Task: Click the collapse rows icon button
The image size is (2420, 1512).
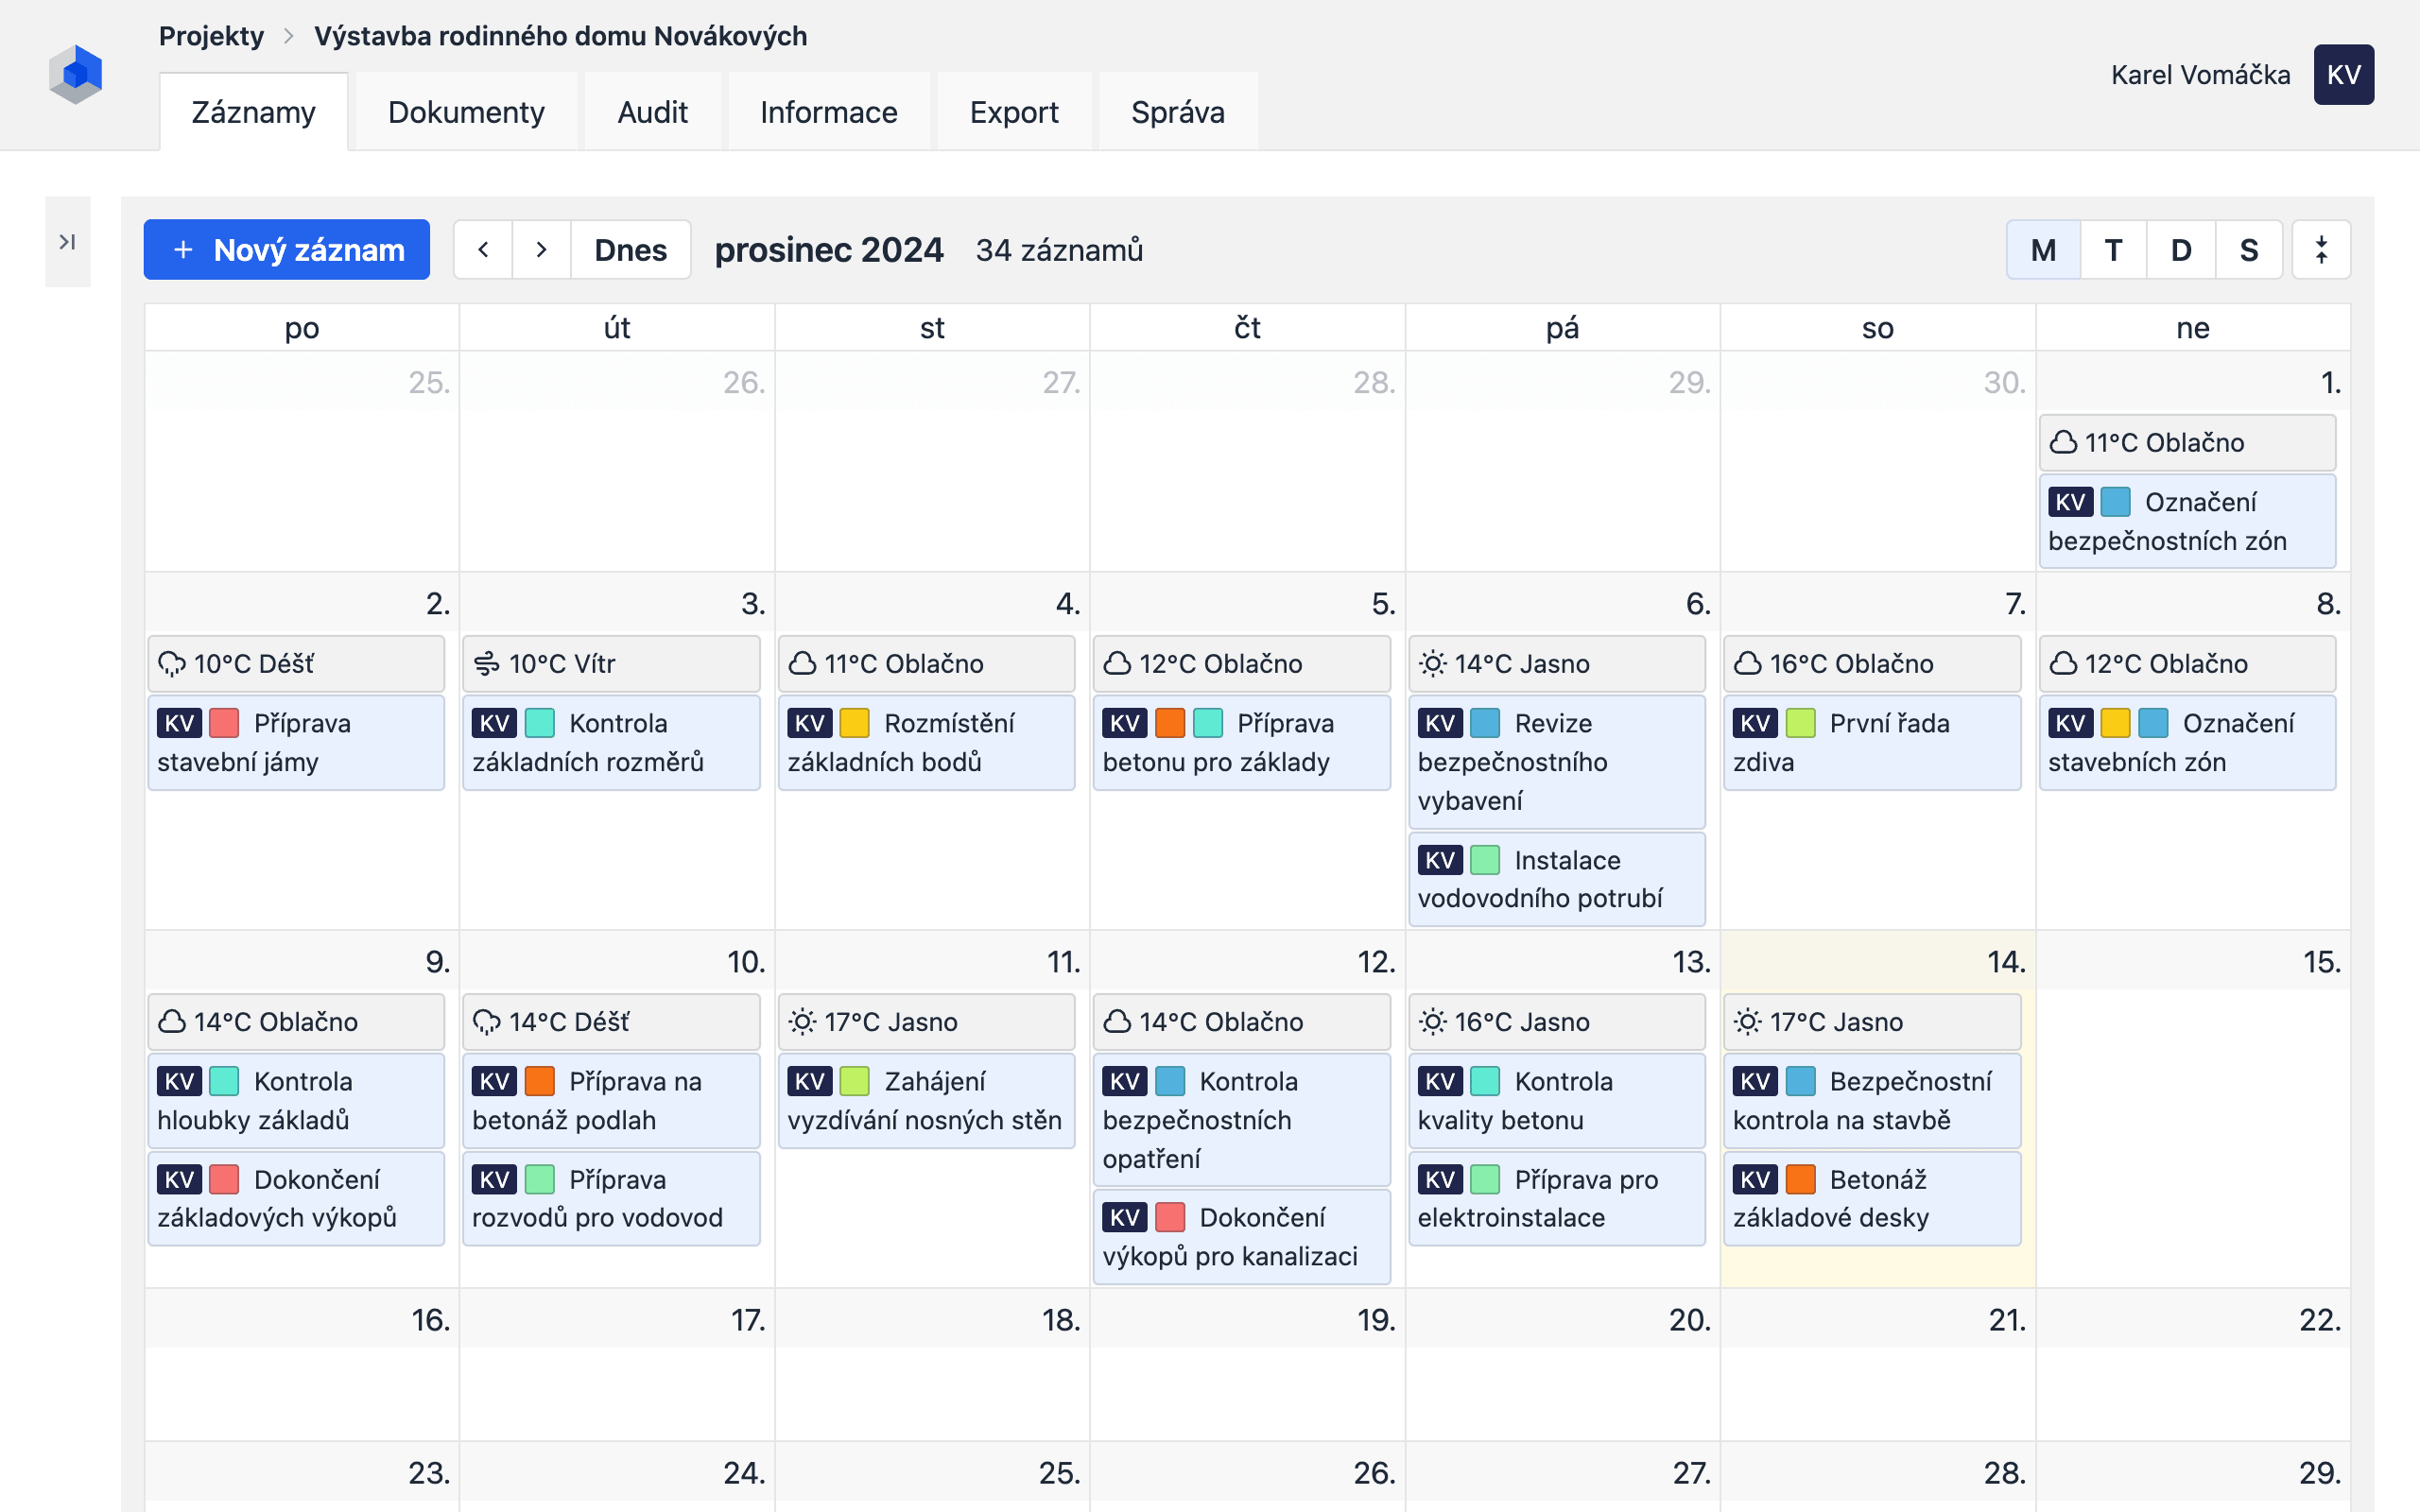Action: tap(2321, 250)
